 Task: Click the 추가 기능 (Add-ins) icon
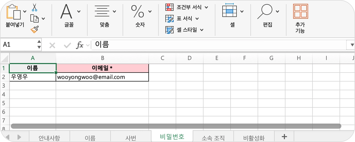pyautogui.click(x=300, y=12)
